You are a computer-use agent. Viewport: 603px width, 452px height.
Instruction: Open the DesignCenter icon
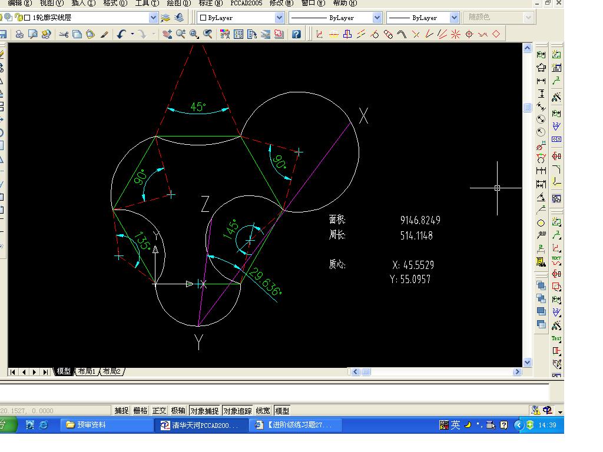238,35
